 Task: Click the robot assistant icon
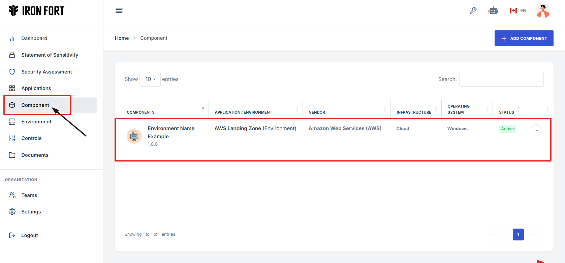pyautogui.click(x=493, y=11)
